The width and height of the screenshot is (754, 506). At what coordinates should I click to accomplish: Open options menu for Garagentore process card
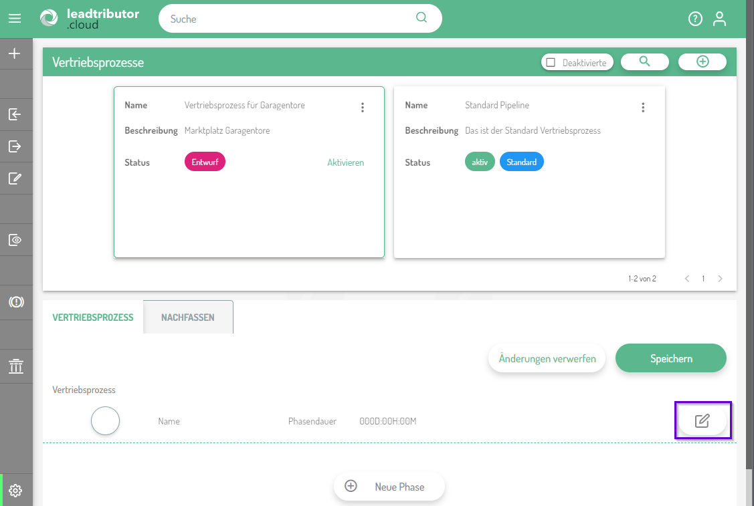click(x=363, y=108)
